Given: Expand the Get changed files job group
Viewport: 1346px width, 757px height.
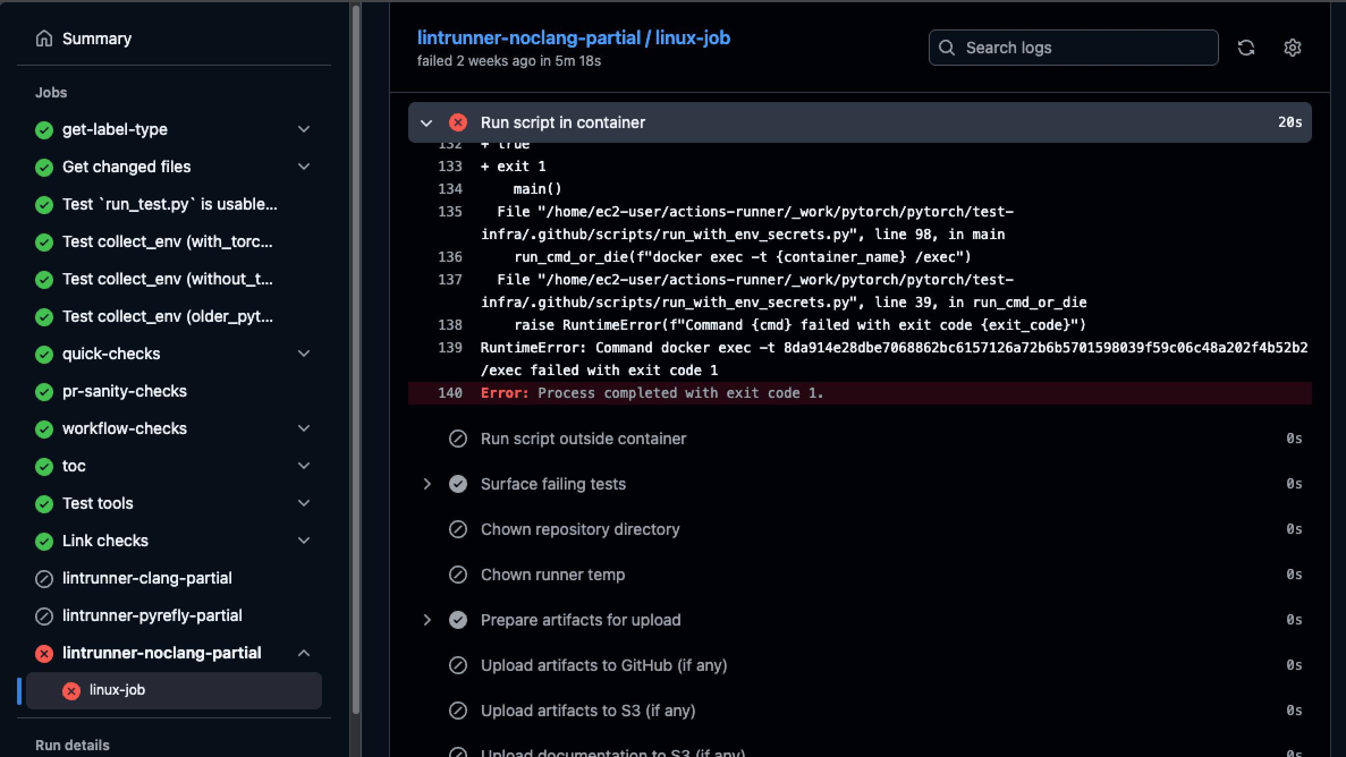Looking at the screenshot, I should point(304,167).
